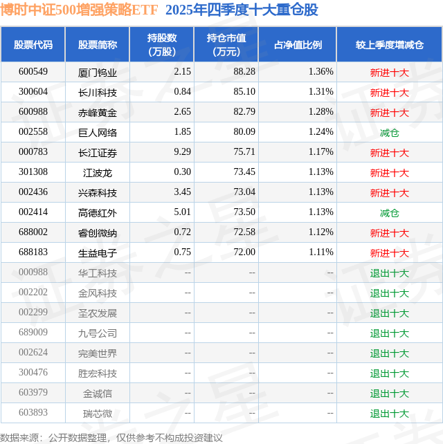
Task: Select stock code 688183
Action: (x=33, y=252)
